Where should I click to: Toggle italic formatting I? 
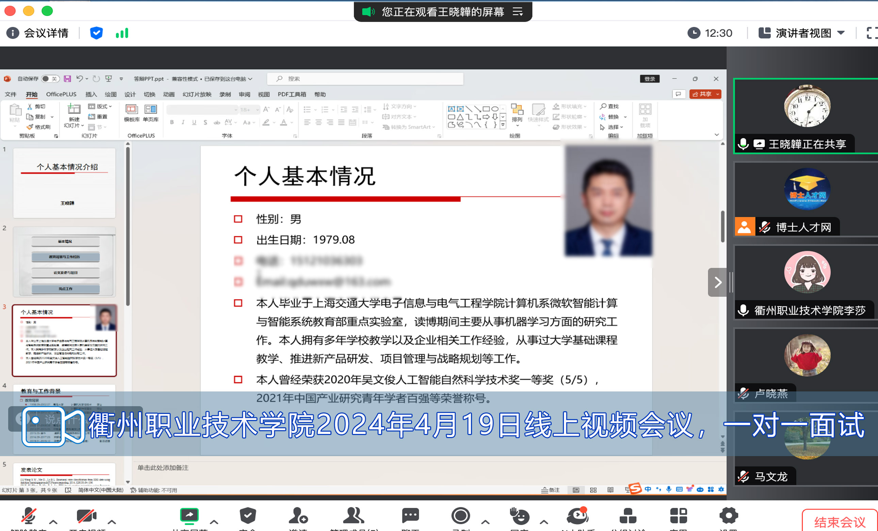(183, 122)
